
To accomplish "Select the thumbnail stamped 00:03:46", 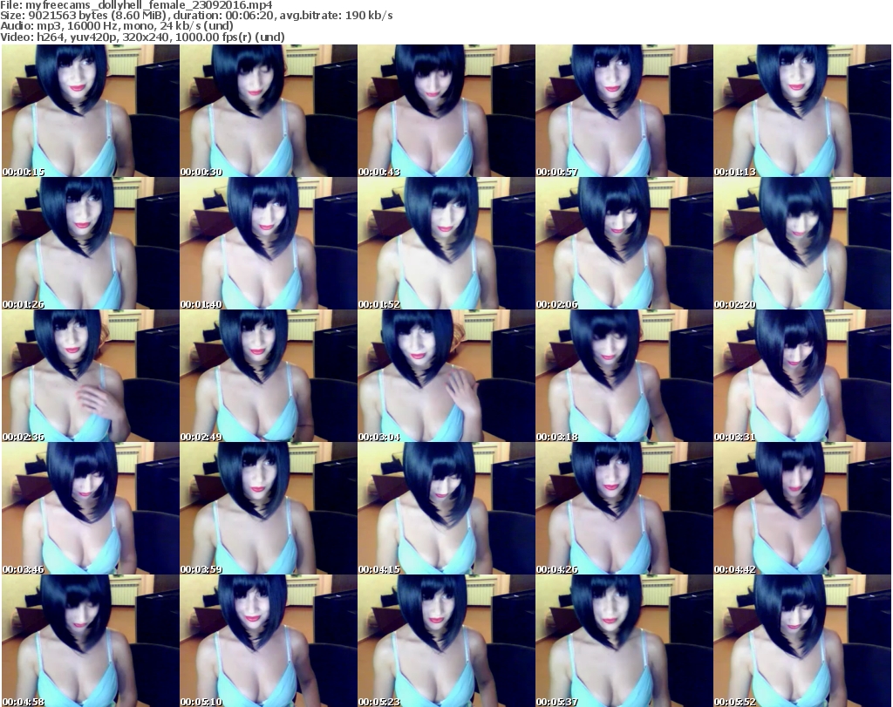I will point(91,508).
